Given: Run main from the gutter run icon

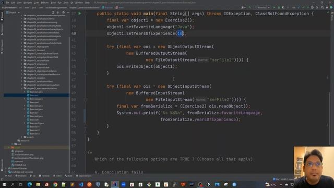Looking at the screenshot, I should [80, 14].
